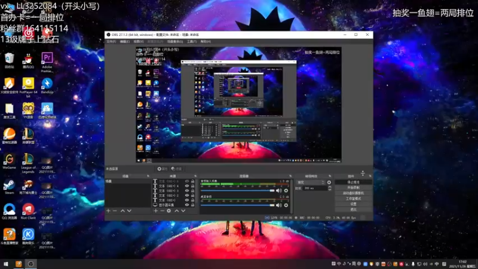Screen dimensions: 478x269
Task: Mute the first mixer audio channel
Action: pos(278,191)
